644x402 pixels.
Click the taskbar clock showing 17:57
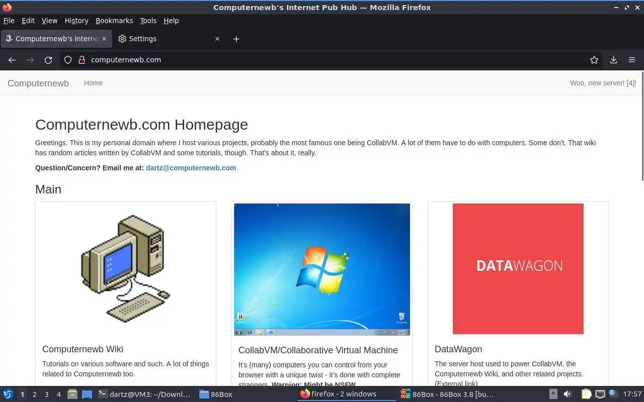[x=632, y=394]
